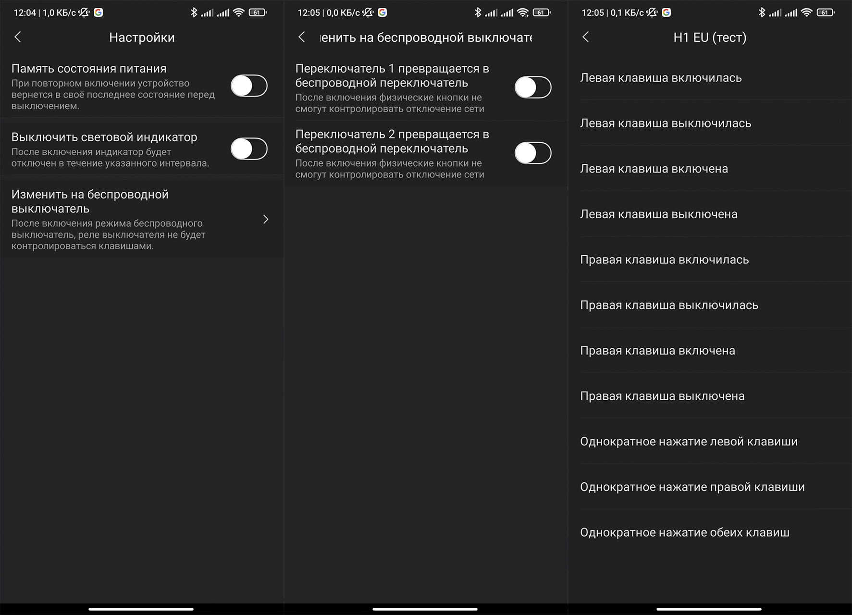Toggle Переключатель 1 wireless mode switch
The height and width of the screenshot is (615, 852).
pyautogui.click(x=533, y=87)
